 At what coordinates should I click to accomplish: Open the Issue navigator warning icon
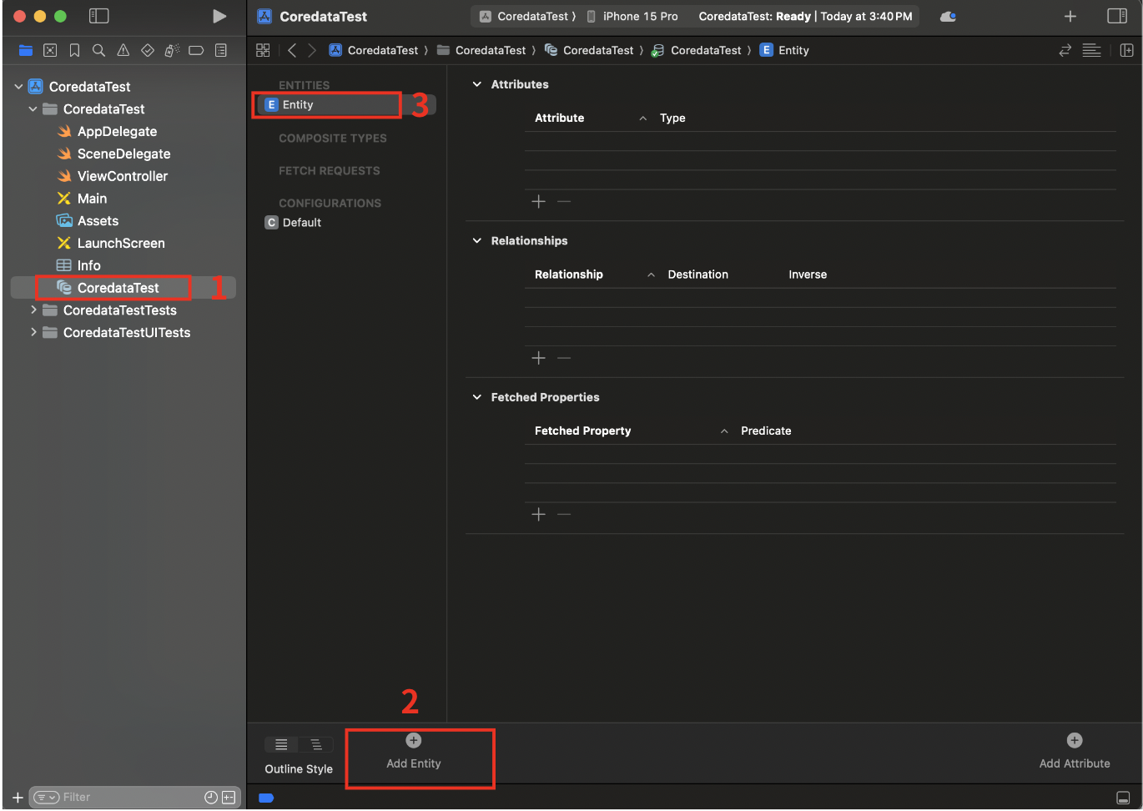coord(123,51)
